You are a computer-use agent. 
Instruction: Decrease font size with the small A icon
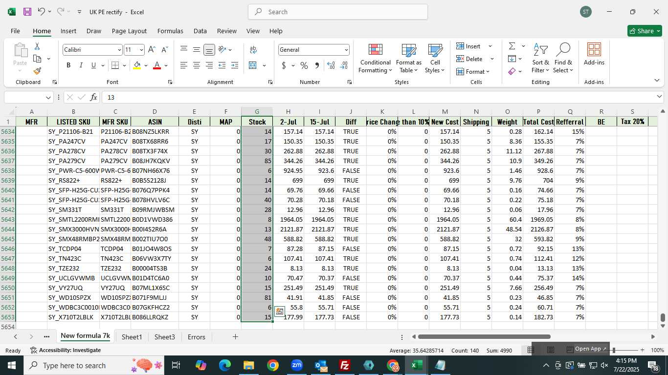pyautogui.click(x=164, y=50)
